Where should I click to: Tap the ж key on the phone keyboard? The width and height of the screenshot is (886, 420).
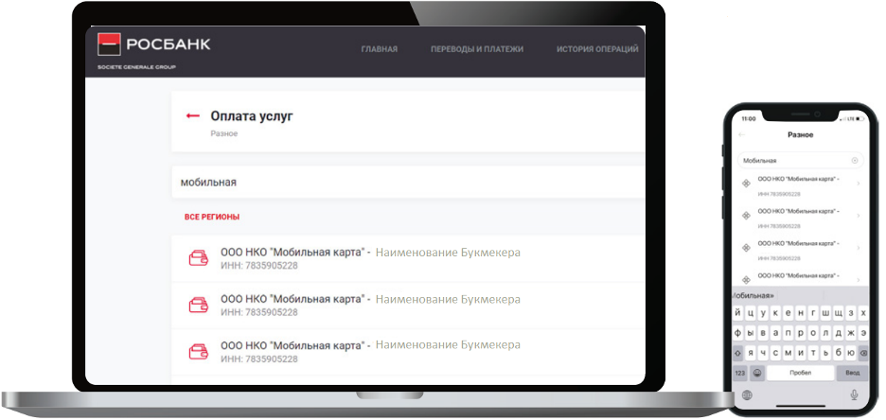pyautogui.click(x=851, y=333)
